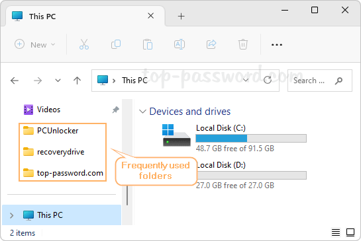The image size is (361, 241).
Task: Click the Copy icon in toolbar
Action: [x=116, y=44]
